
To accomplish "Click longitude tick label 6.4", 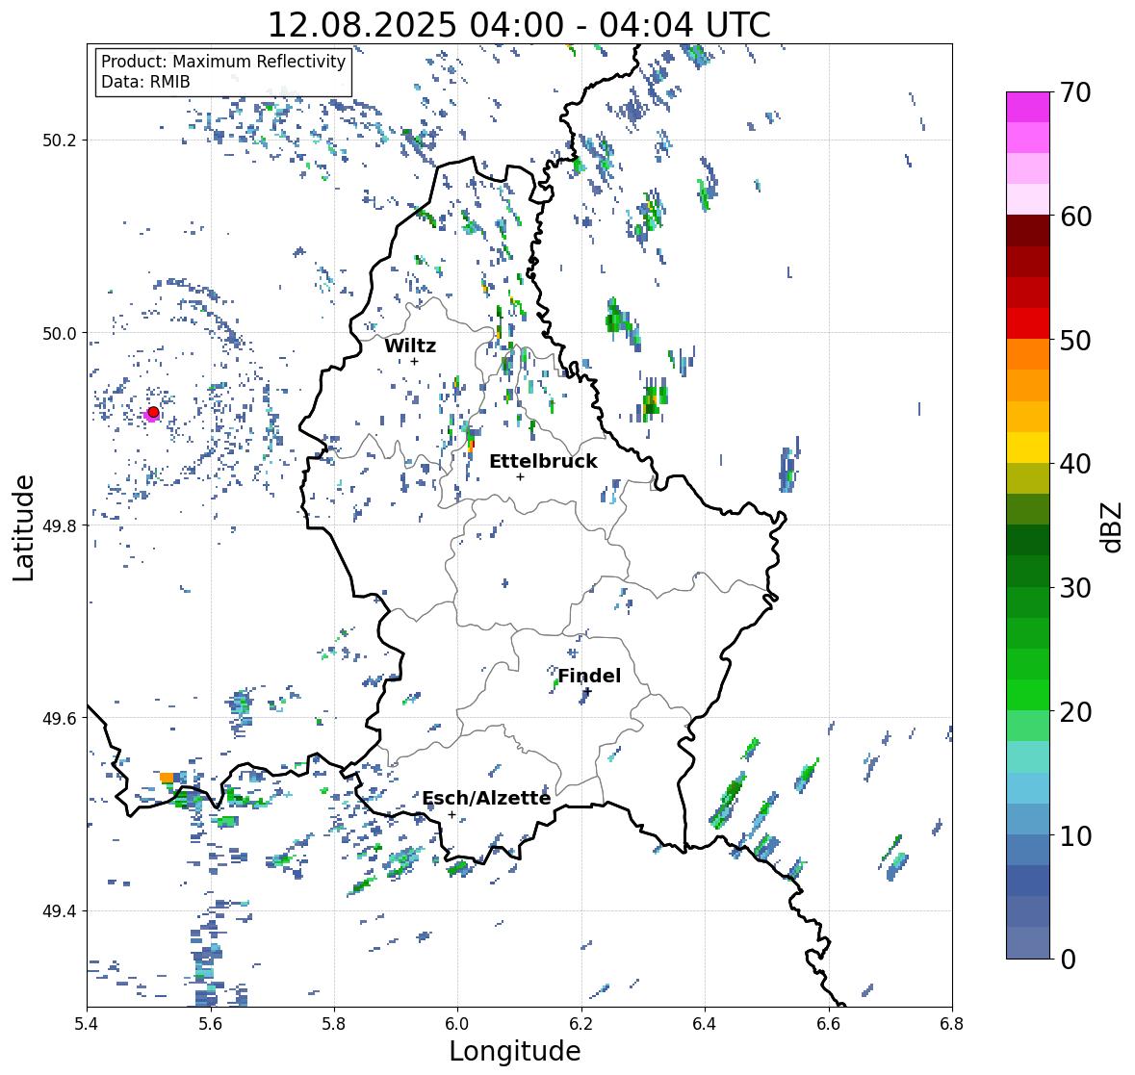I will click(x=705, y=1023).
